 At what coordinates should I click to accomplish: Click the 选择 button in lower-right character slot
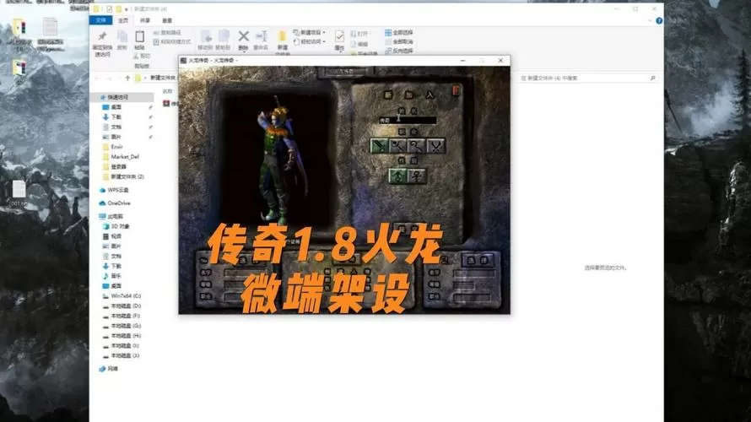click(x=478, y=260)
